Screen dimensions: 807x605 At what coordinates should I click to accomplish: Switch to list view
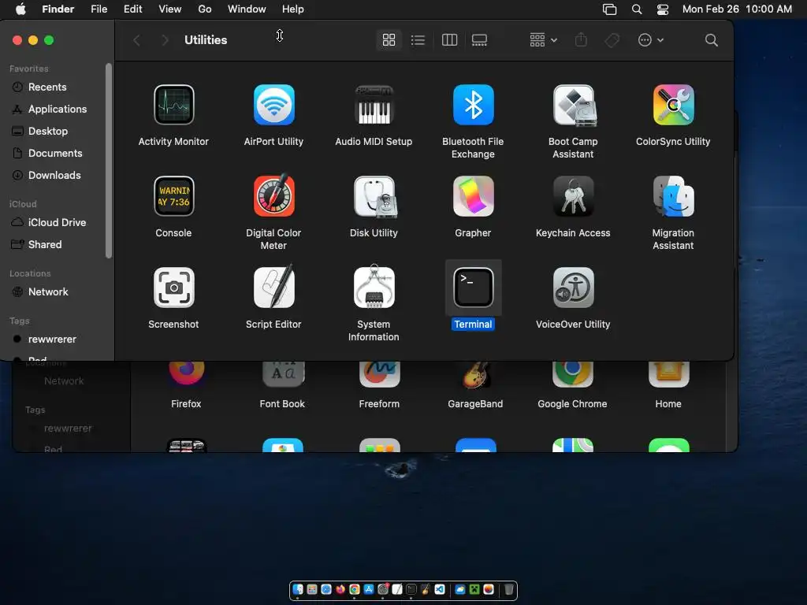[418, 39]
